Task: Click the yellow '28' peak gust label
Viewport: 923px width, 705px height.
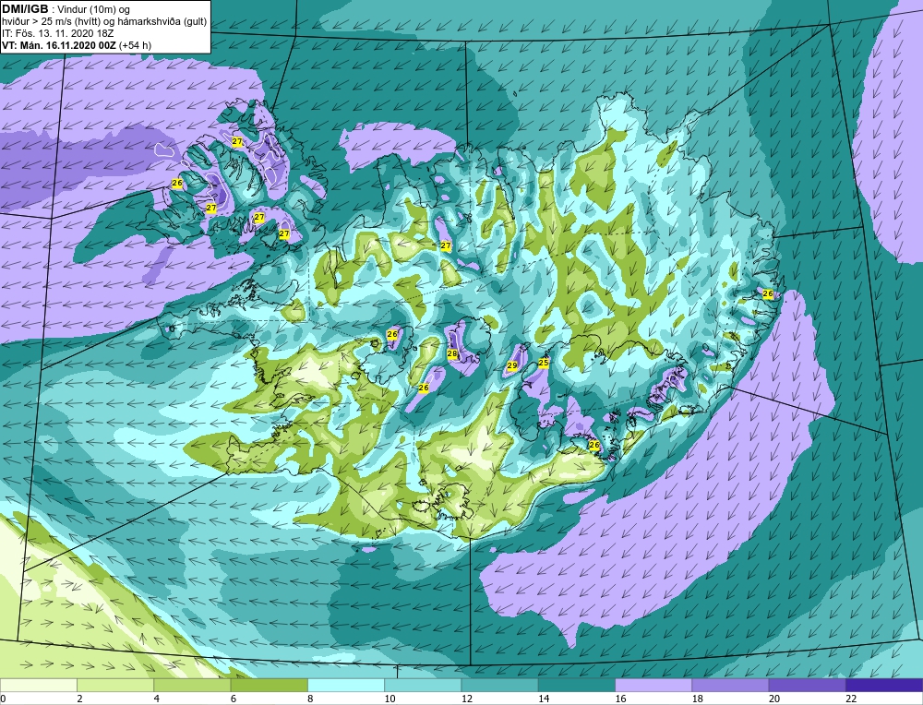Action: tap(452, 353)
